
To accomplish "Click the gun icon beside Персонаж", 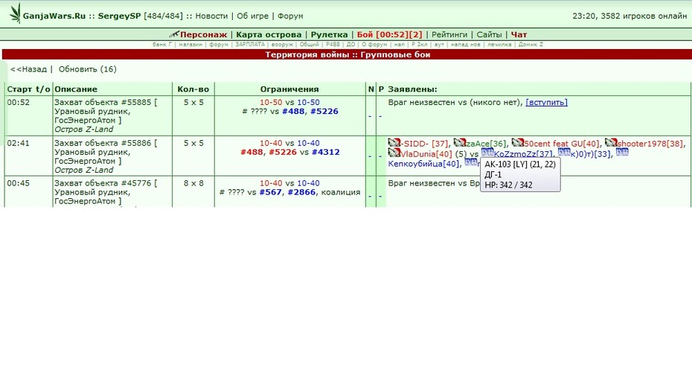I will (x=174, y=34).
